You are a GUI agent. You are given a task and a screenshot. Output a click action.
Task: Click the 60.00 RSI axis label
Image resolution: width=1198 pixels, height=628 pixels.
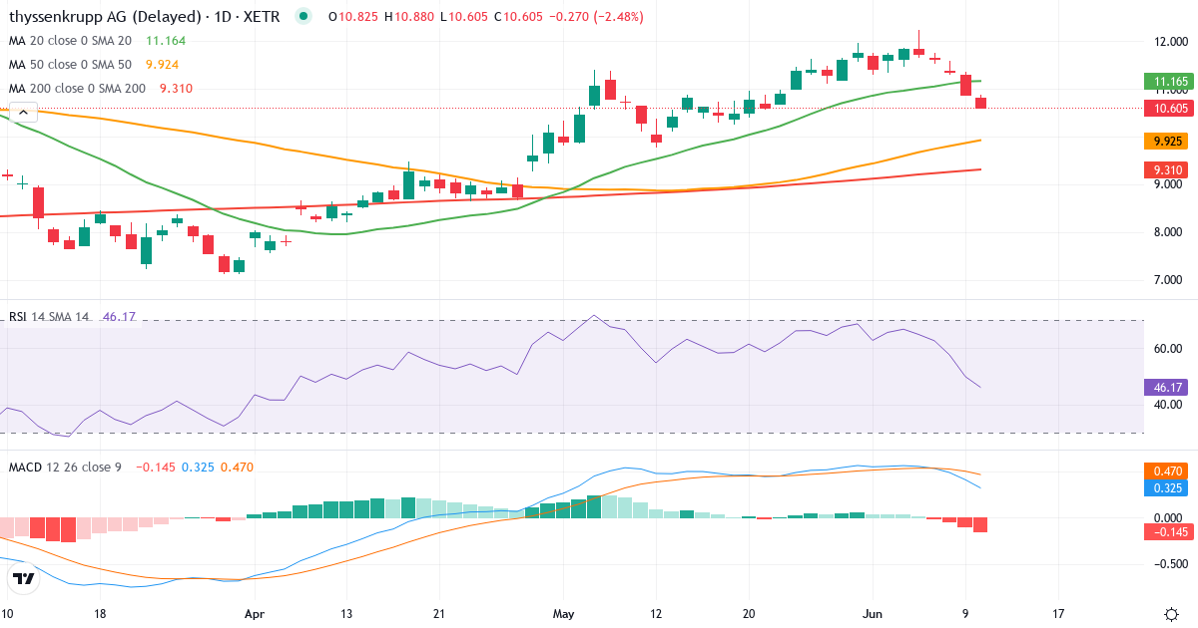1169,349
